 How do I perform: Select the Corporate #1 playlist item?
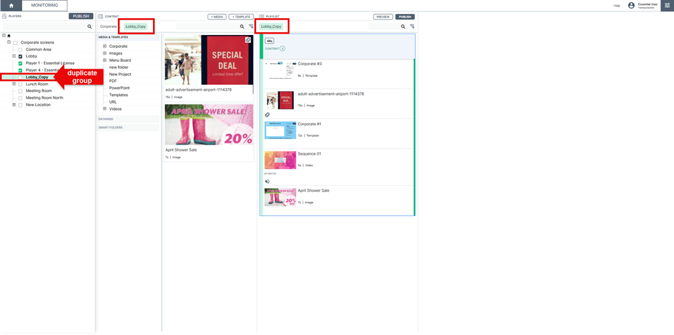click(338, 133)
